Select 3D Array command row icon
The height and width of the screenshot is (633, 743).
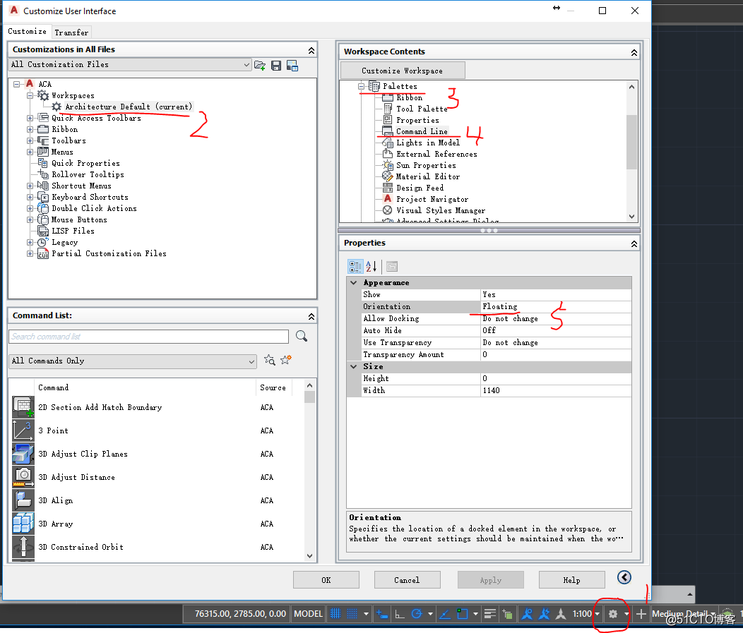click(x=23, y=524)
